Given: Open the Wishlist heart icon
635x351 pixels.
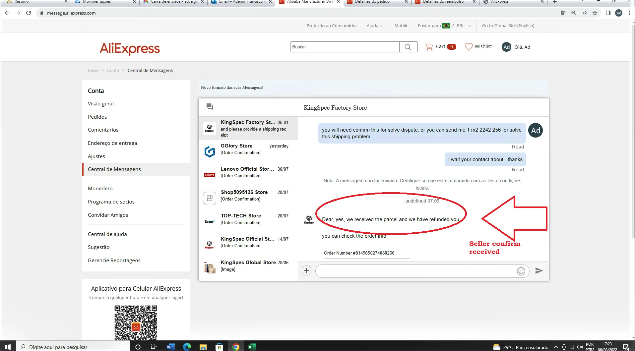Looking at the screenshot, I should (x=469, y=47).
